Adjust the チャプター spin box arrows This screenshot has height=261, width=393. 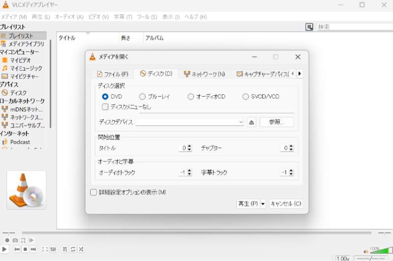[x=291, y=148]
